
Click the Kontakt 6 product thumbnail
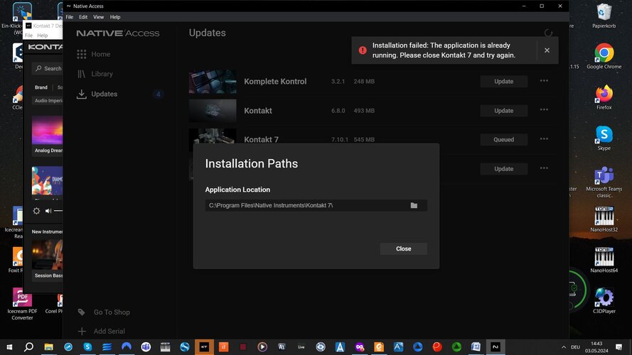tap(213, 111)
